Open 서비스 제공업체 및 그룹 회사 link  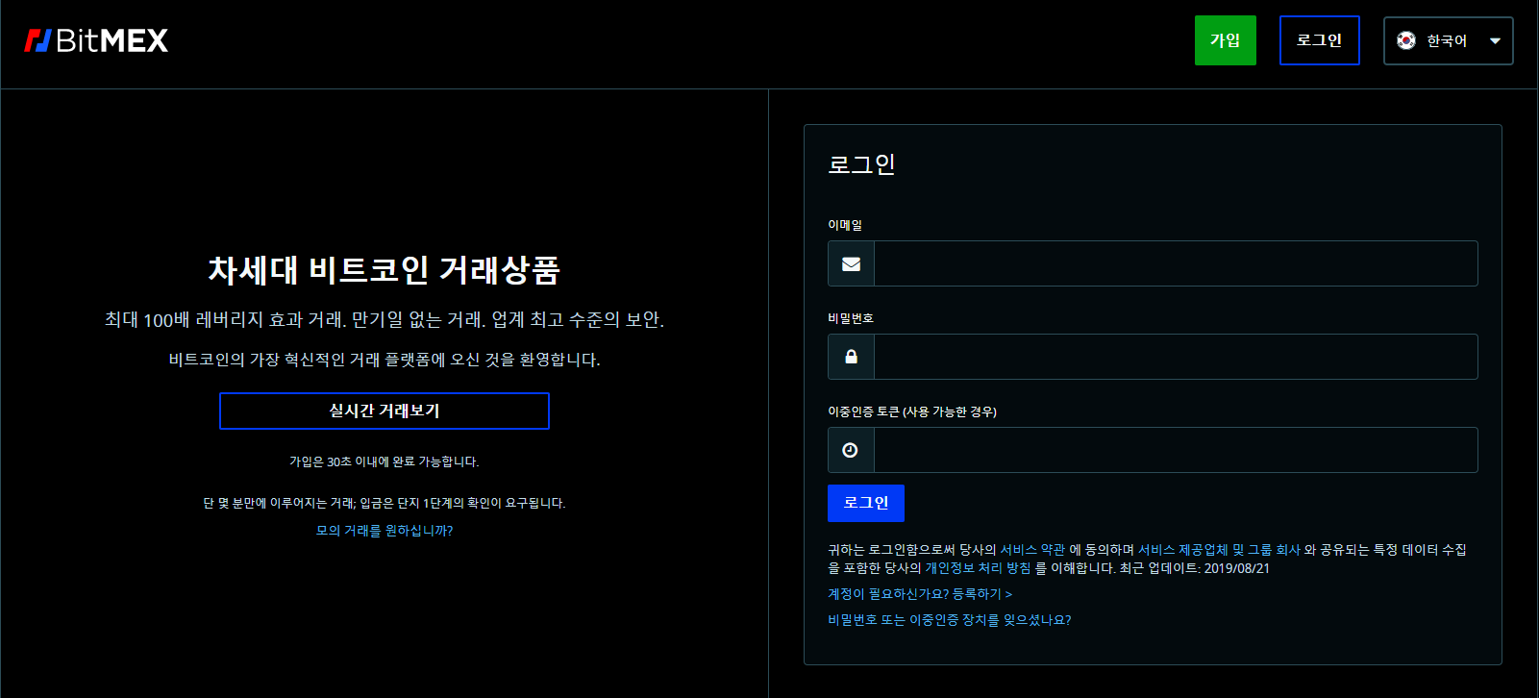tap(1219, 550)
